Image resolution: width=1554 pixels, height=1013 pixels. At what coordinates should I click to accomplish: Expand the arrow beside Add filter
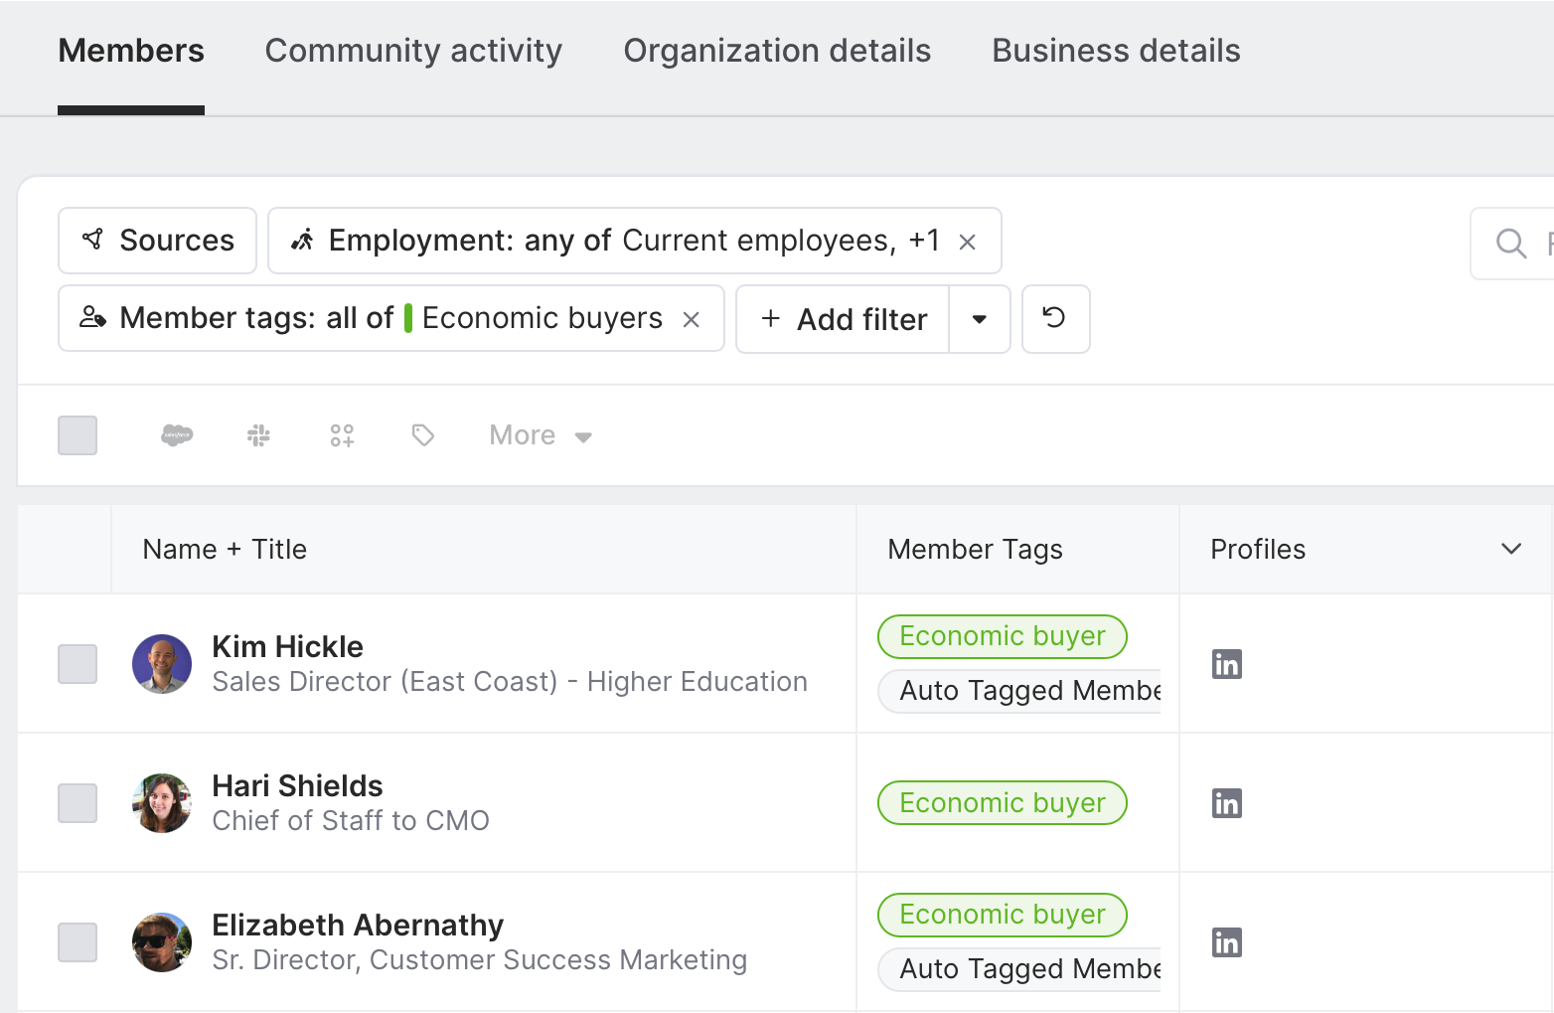tap(980, 319)
